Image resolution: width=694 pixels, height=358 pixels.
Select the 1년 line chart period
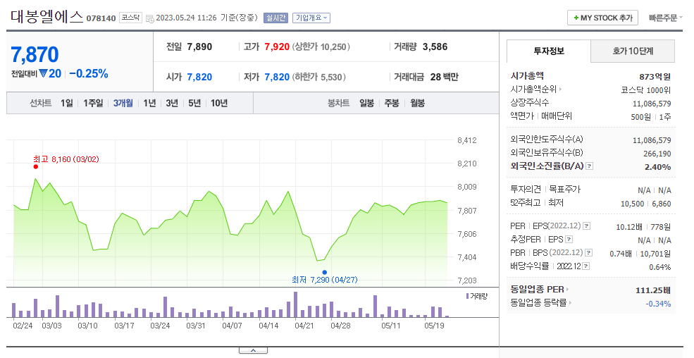pos(149,103)
